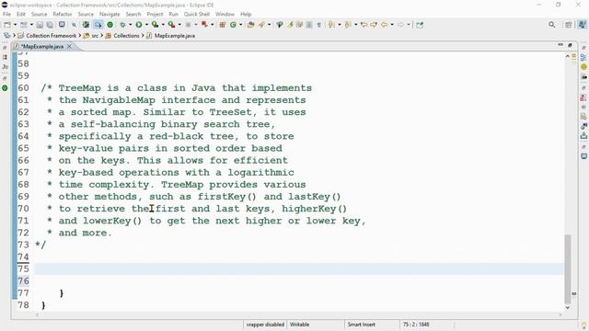The height and width of the screenshot is (331, 589).
Task: Click the Open Perspective icon
Action: (x=569, y=25)
